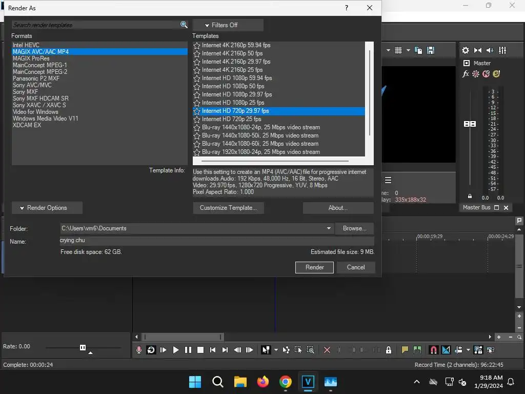Image resolution: width=525 pixels, height=394 pixels.
Task: Open the preview dropdown arrow left of grid icon
Action: coord(388,50)
